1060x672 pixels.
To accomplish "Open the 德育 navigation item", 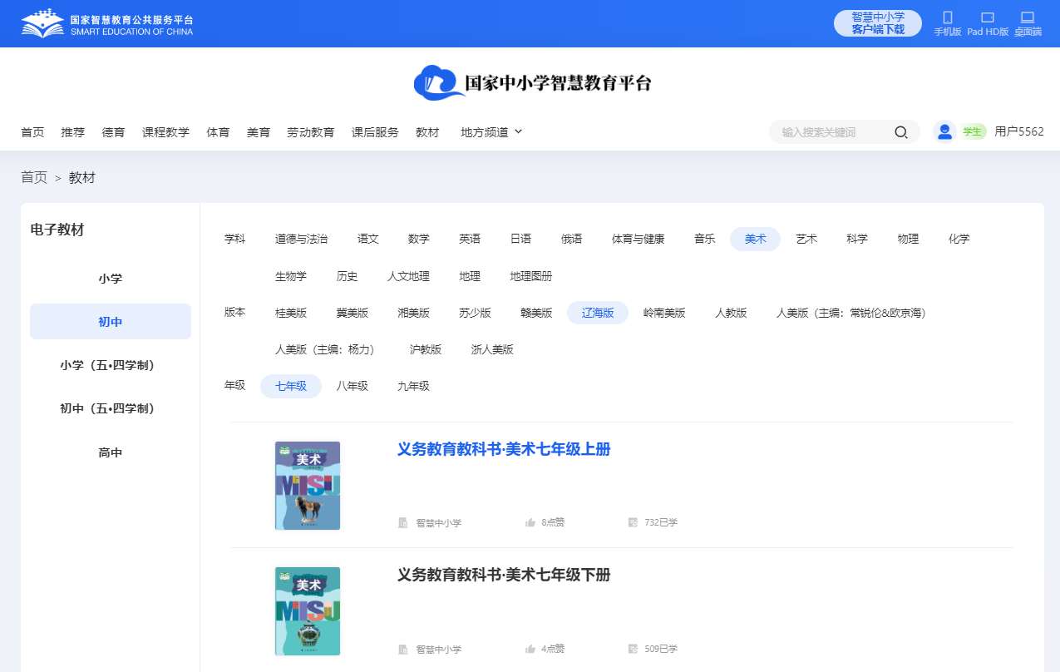I will 114,132.
